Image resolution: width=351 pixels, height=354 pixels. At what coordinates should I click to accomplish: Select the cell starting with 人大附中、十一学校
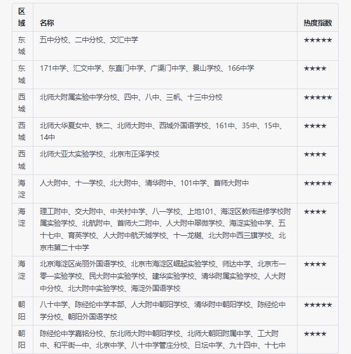tap(144, 183)
